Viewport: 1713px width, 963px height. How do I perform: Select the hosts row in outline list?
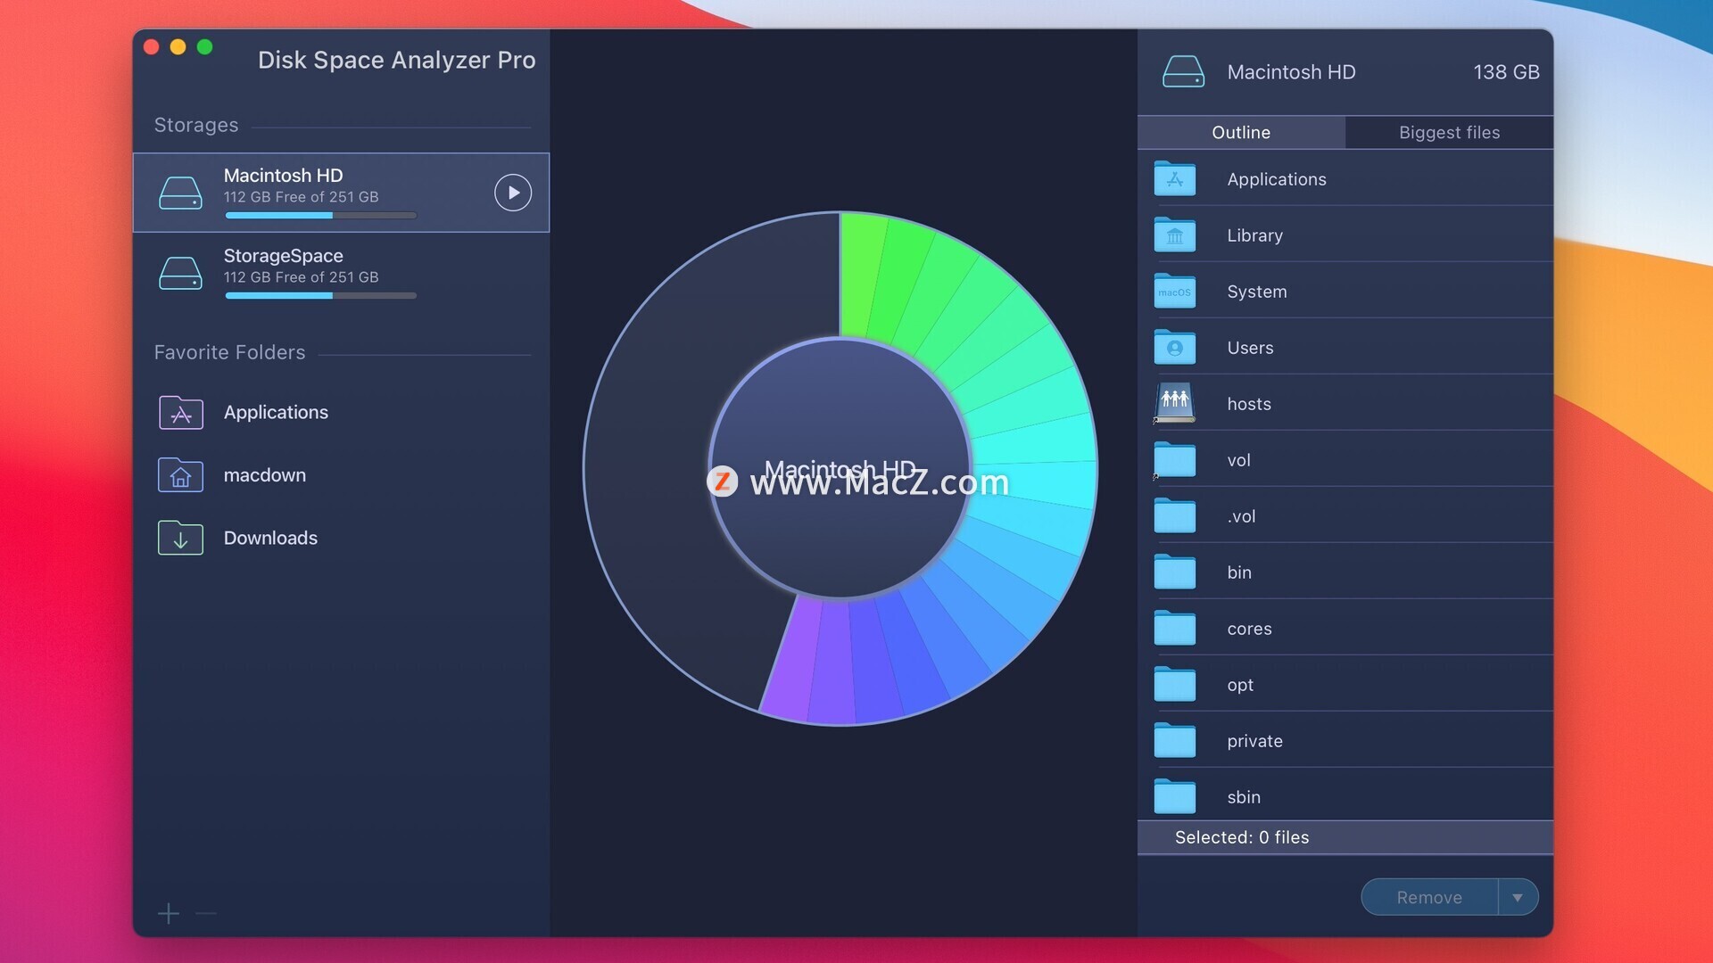pyautogui.click(x=1345, y=404)
